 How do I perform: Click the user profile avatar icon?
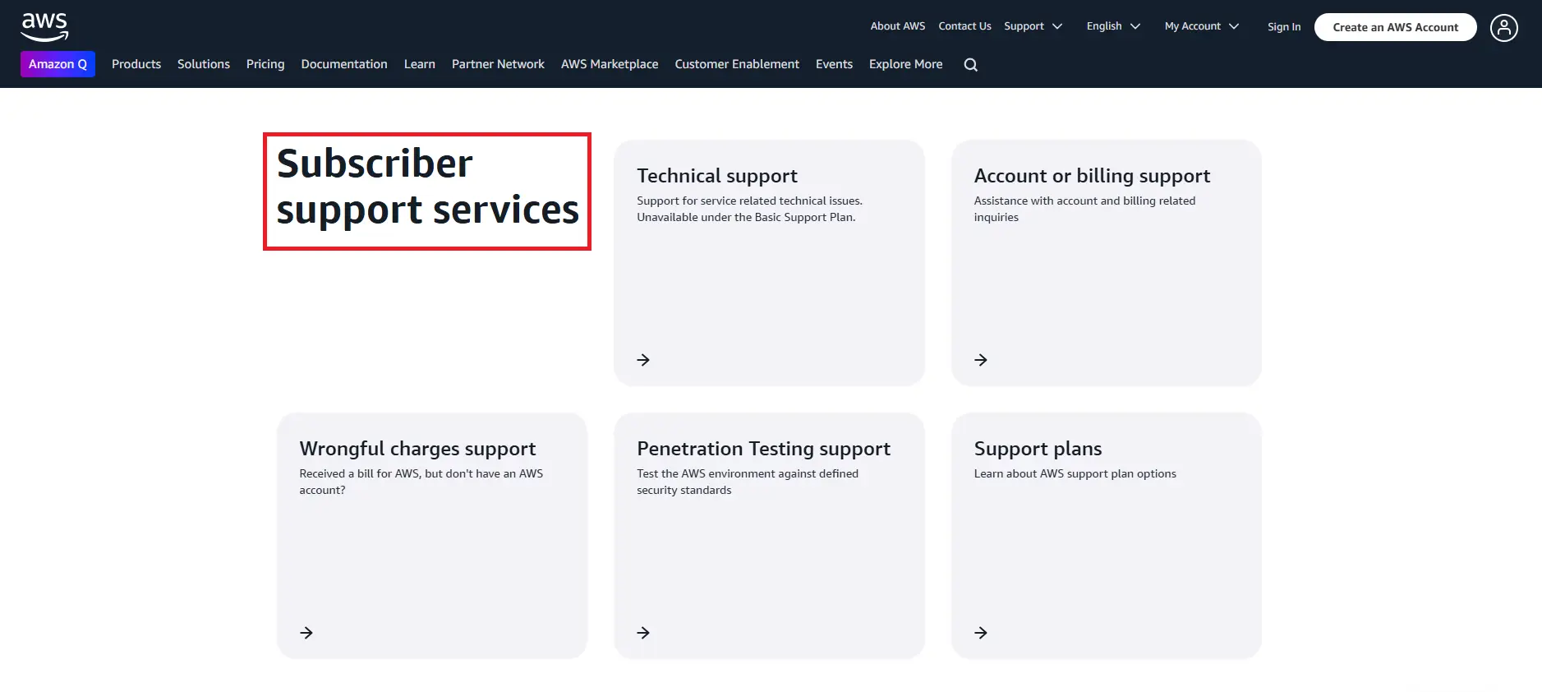1503,28
